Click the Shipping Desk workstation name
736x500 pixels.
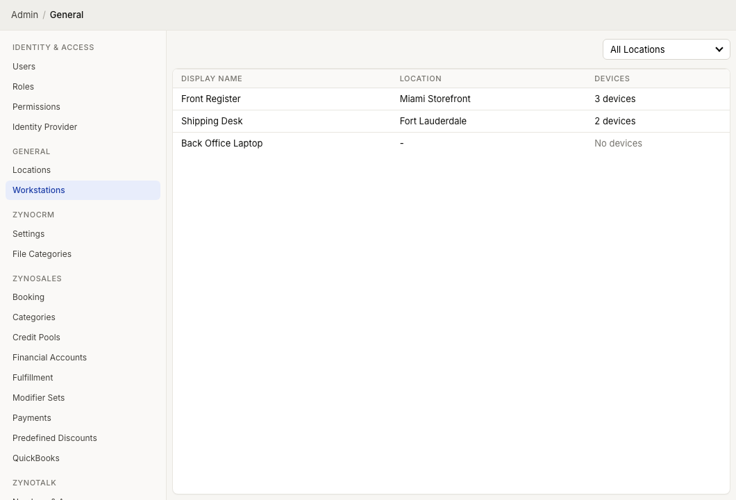[212, 121]
